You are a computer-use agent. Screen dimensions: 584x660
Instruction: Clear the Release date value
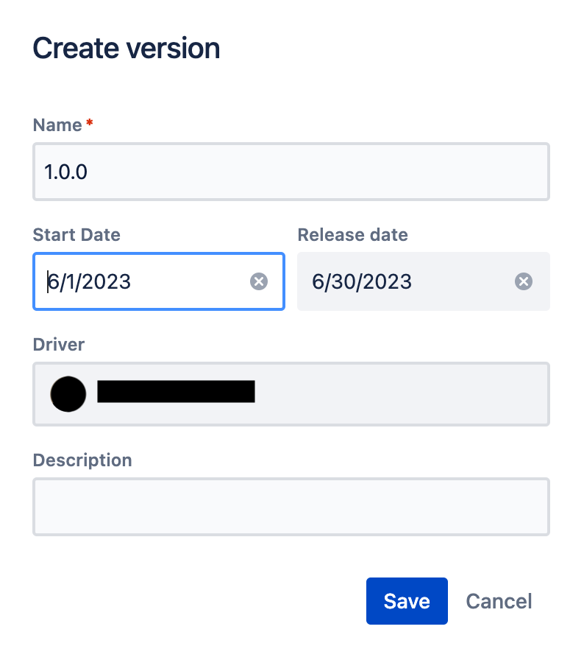click(x=523, y=281)
